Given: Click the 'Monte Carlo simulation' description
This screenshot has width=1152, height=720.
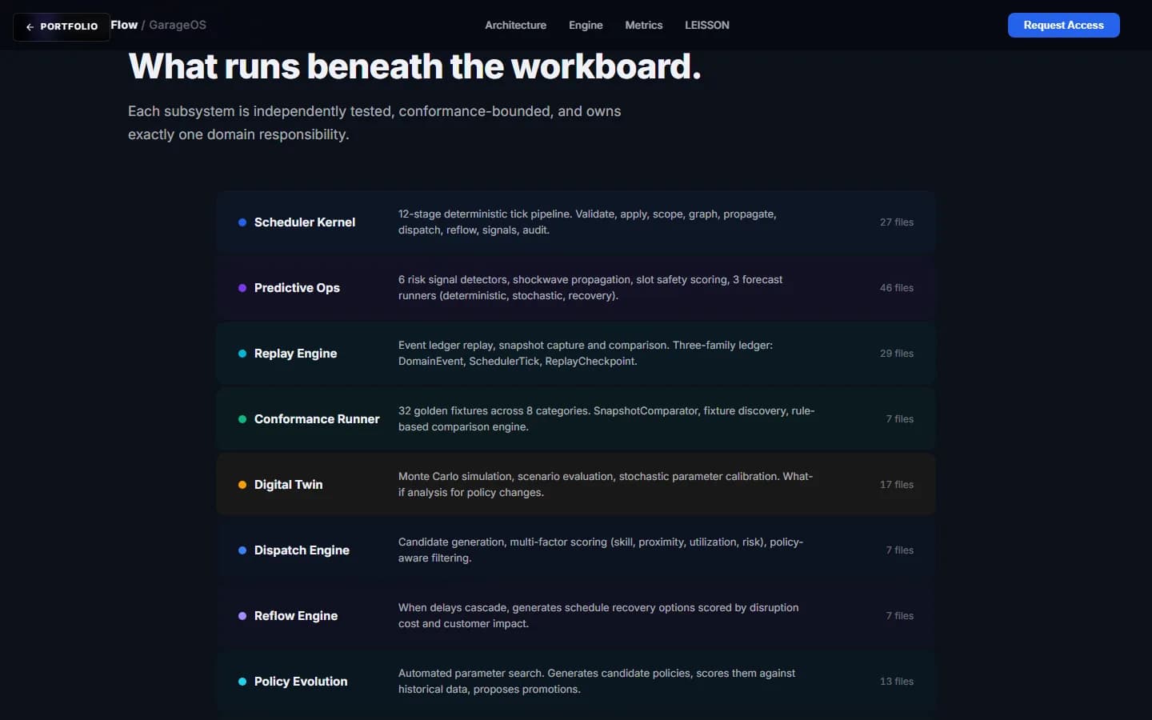Looking at the screenshot, I should tap(606, 485).
